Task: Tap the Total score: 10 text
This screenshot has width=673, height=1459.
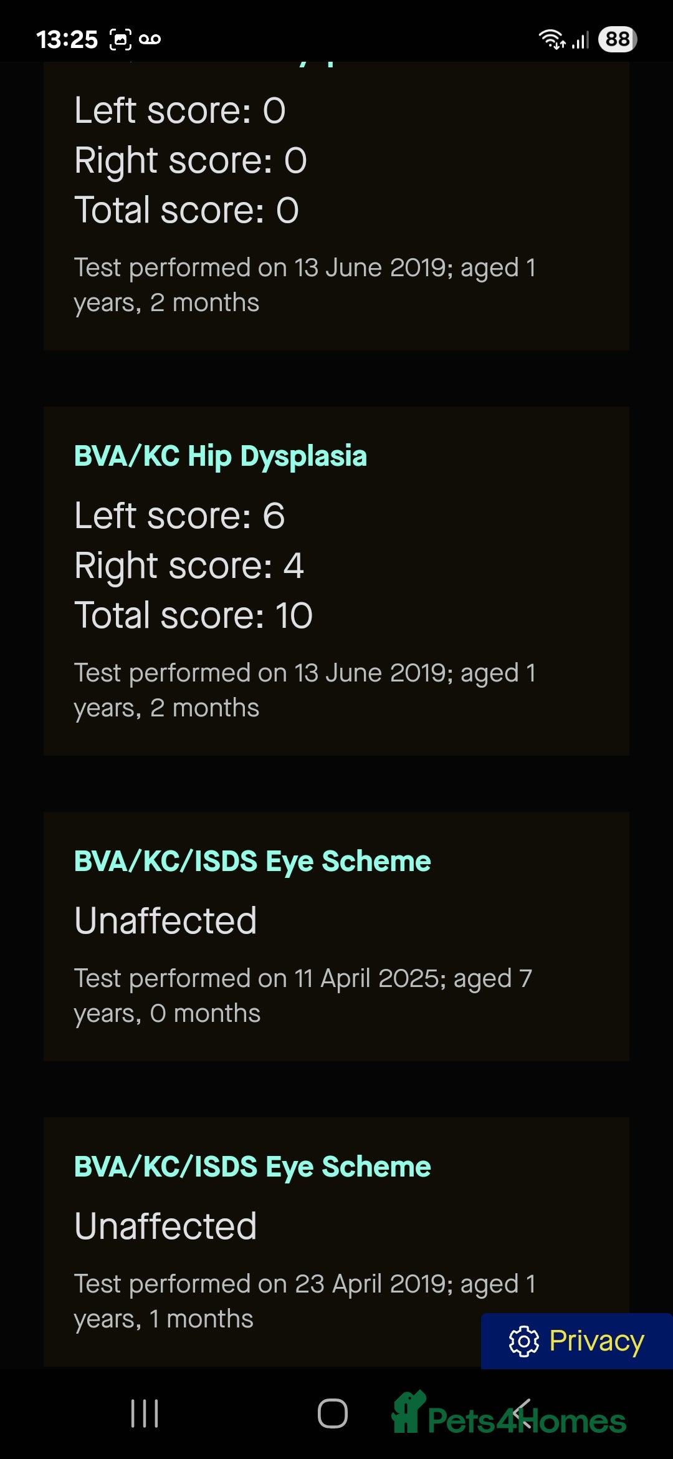Action: (x=193, y=615)
